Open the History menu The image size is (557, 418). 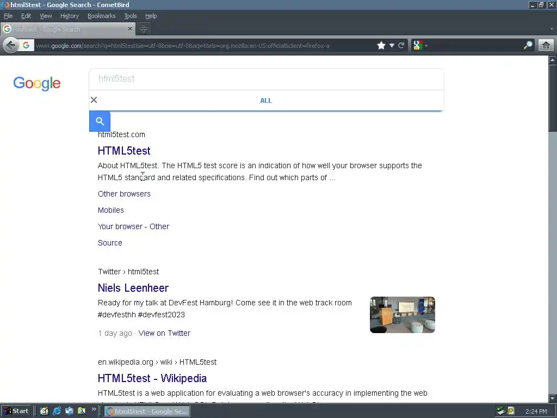70,16
